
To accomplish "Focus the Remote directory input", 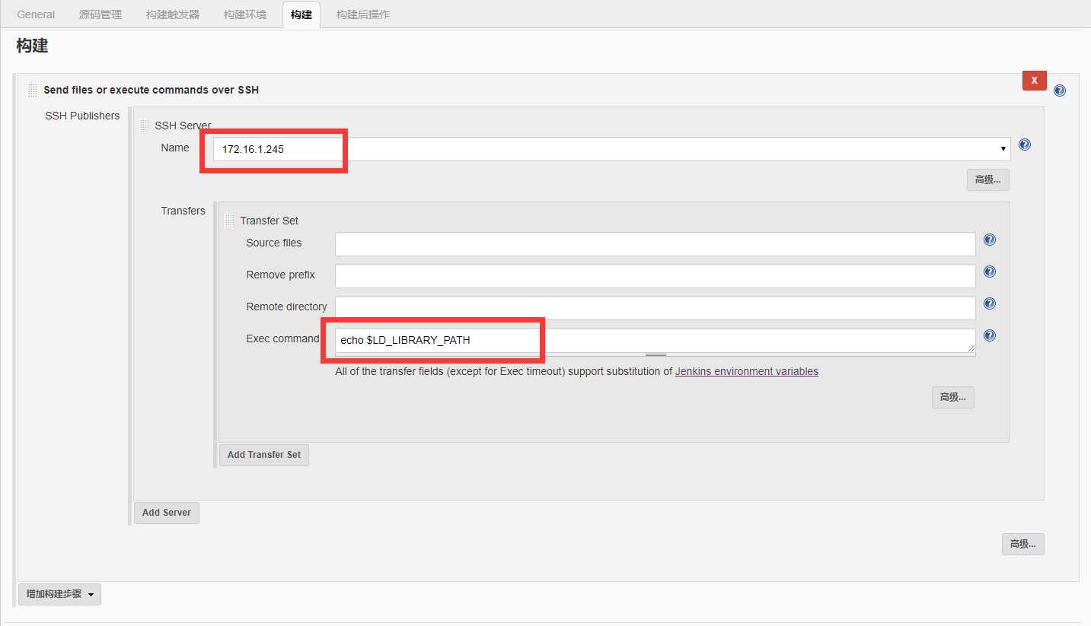I will coord(656,308).
